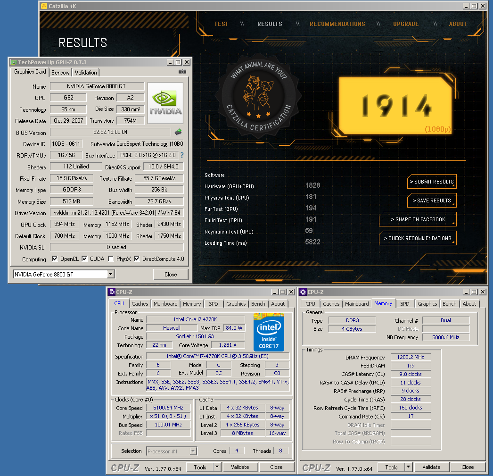Open the Caches tab in left CPU-Z
Screen dimensions: 493x476
point(140,304)
